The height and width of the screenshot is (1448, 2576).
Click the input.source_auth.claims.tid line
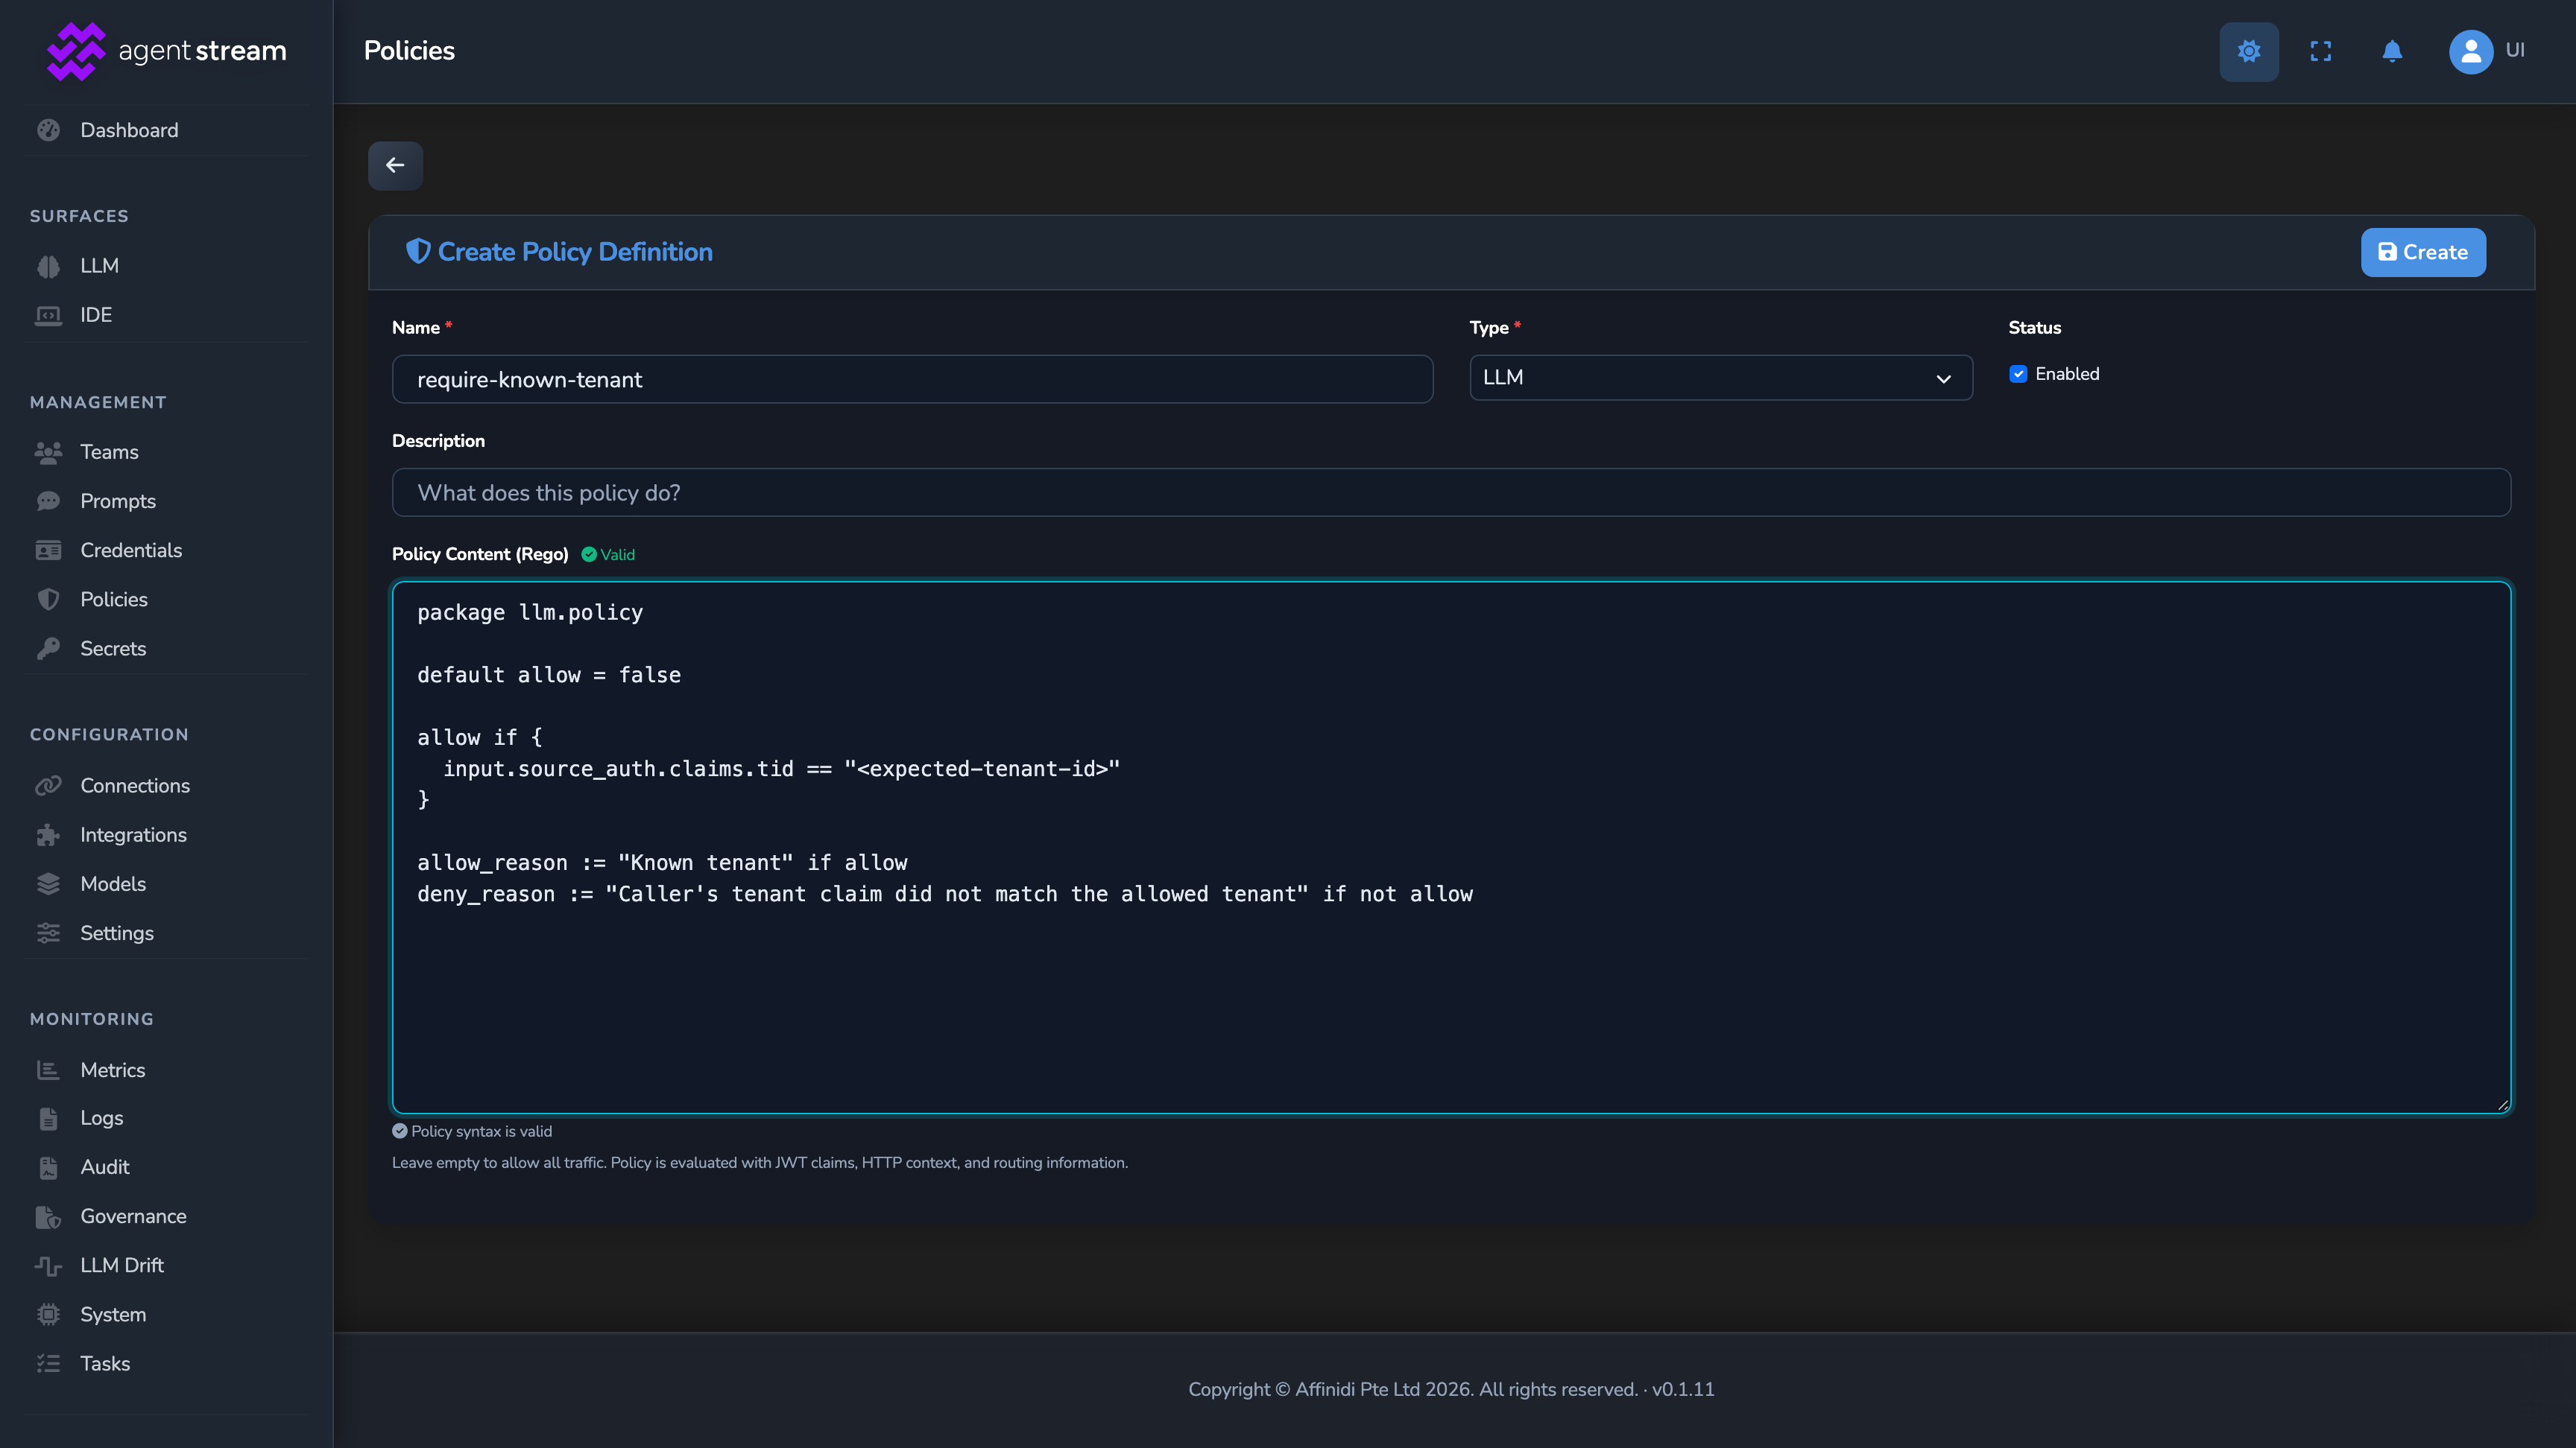[781, 769]
